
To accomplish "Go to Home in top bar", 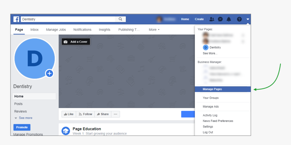I will 185,19.
